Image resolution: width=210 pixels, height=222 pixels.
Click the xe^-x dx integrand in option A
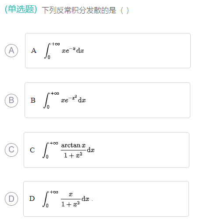pyautogui.click(x=73, y=50)
